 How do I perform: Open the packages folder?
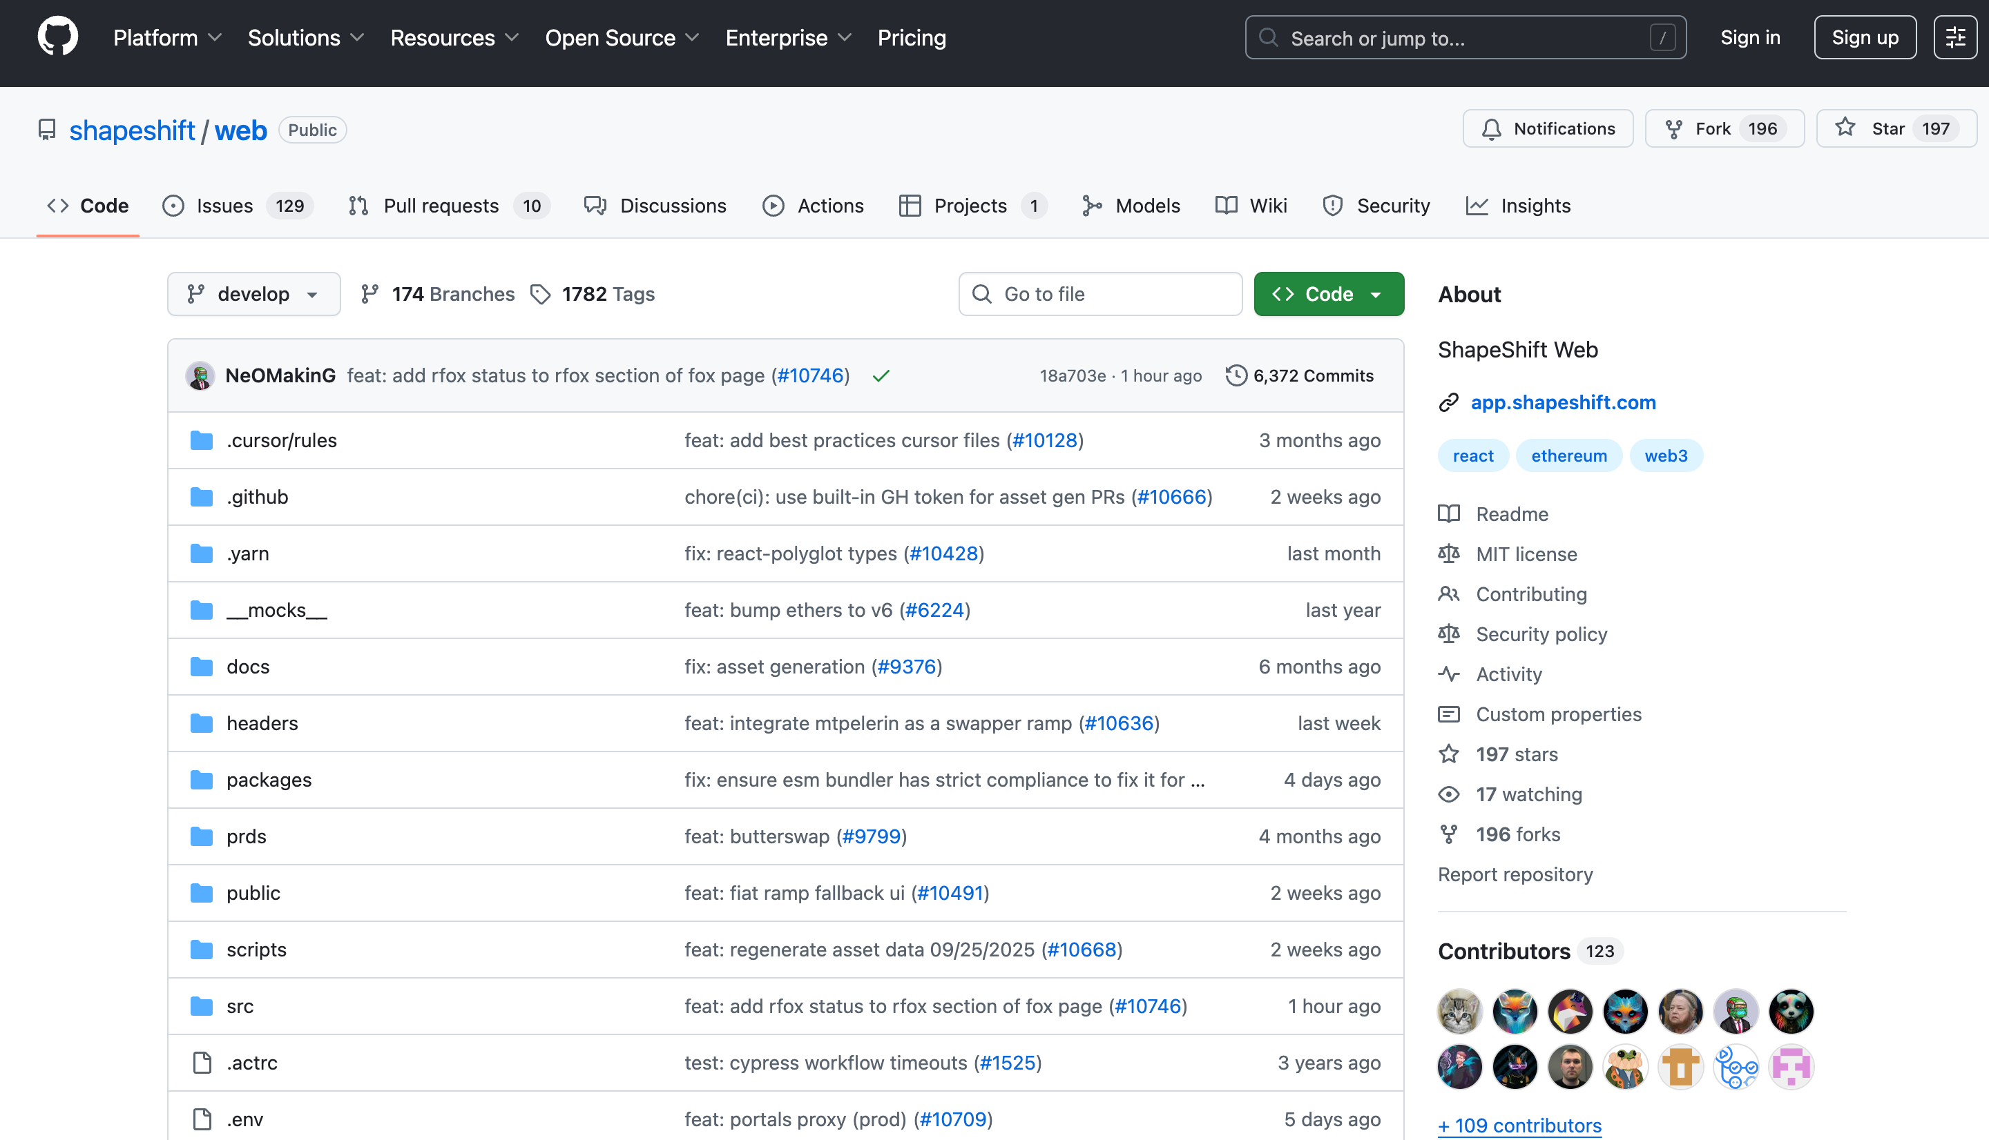[269, 780]
